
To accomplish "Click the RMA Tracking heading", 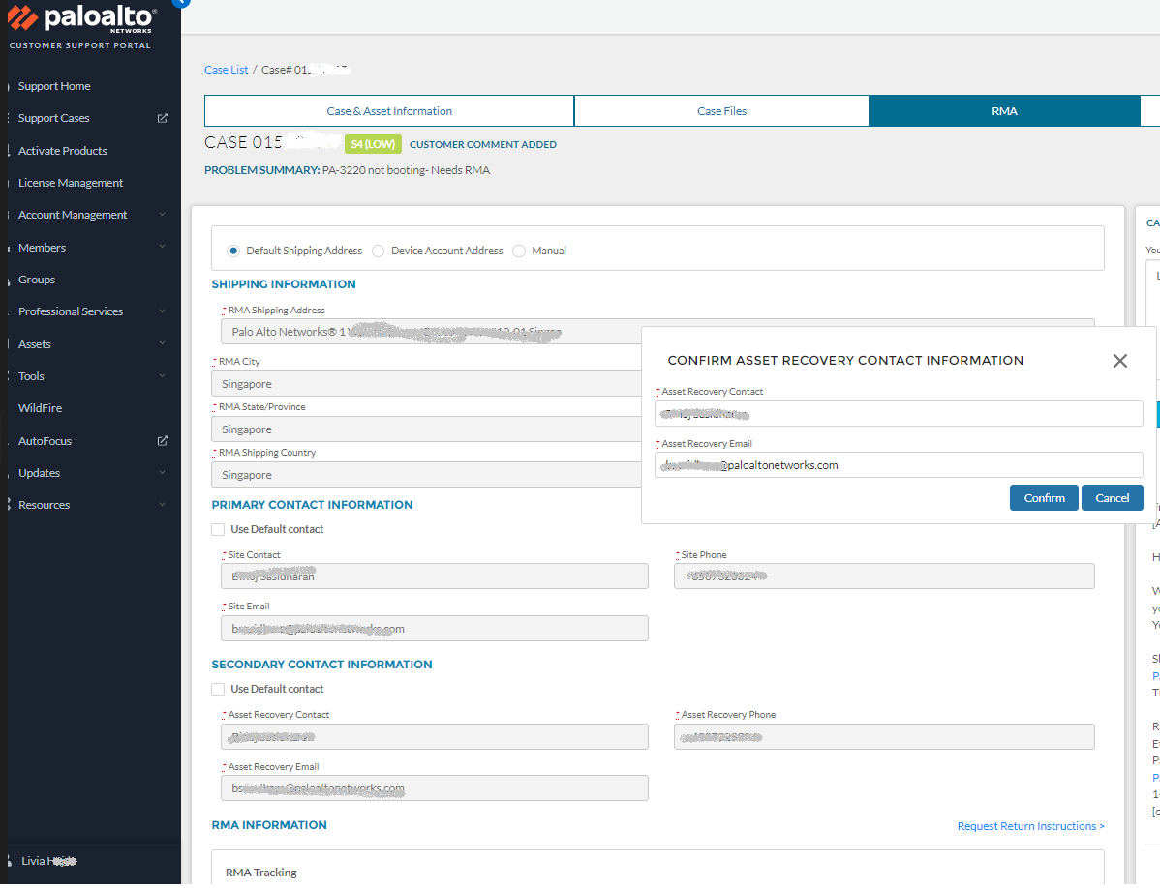I will coord(261,873).
